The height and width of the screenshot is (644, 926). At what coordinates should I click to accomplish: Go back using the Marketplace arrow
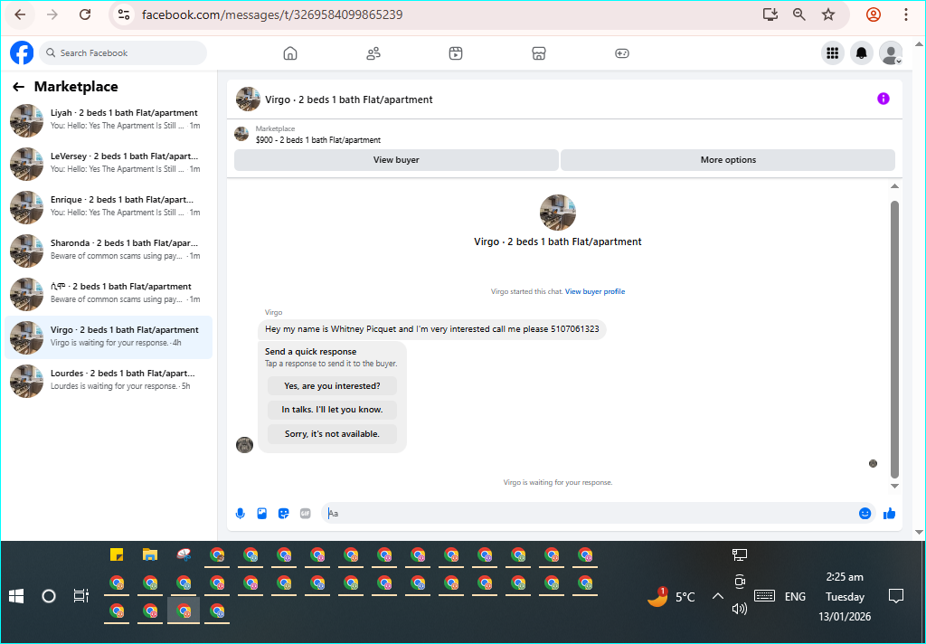coord(19,87)
